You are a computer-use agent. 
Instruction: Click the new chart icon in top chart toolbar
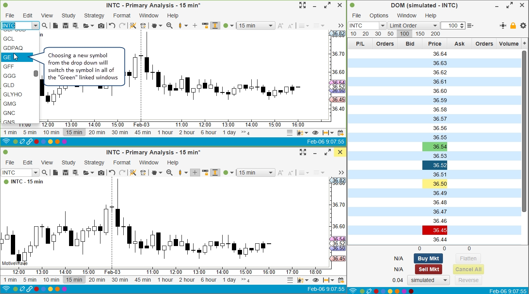point(55,26)
